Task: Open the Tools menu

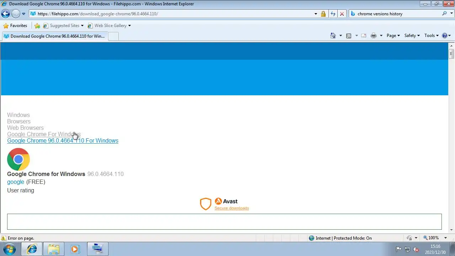Action: (x=432, y=36)
